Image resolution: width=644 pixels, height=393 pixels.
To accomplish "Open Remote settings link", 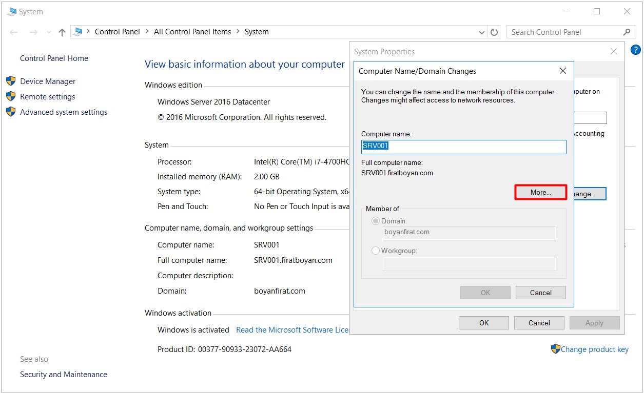I will coord(47,97).
